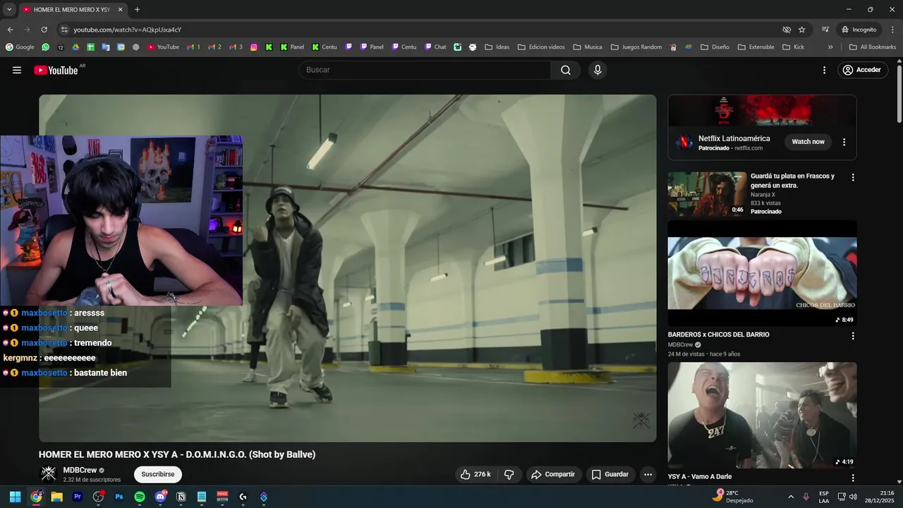Open Spotify from the taskbar
903x508 pixels.
click(140, 497)
